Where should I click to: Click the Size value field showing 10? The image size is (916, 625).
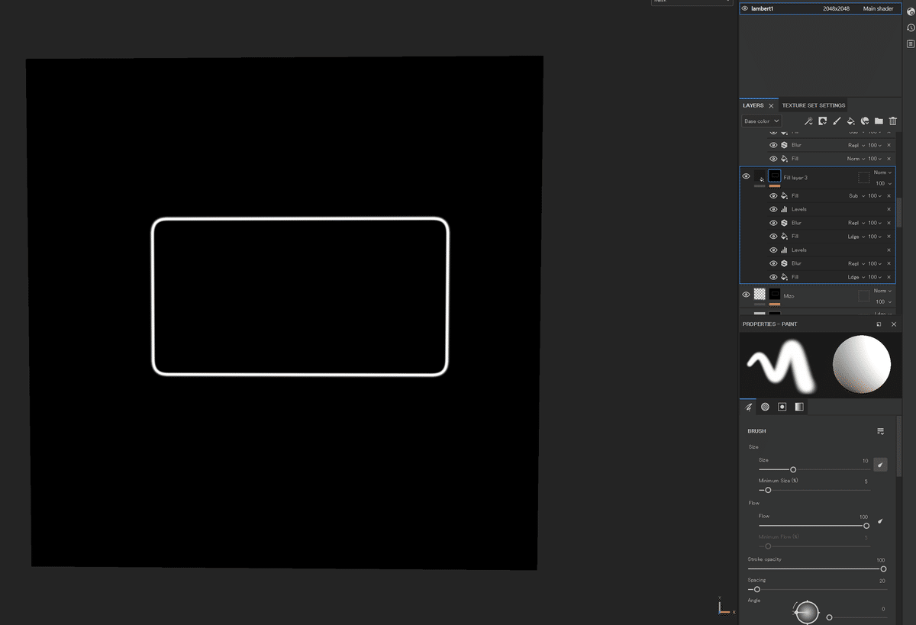tap(864, 461)
